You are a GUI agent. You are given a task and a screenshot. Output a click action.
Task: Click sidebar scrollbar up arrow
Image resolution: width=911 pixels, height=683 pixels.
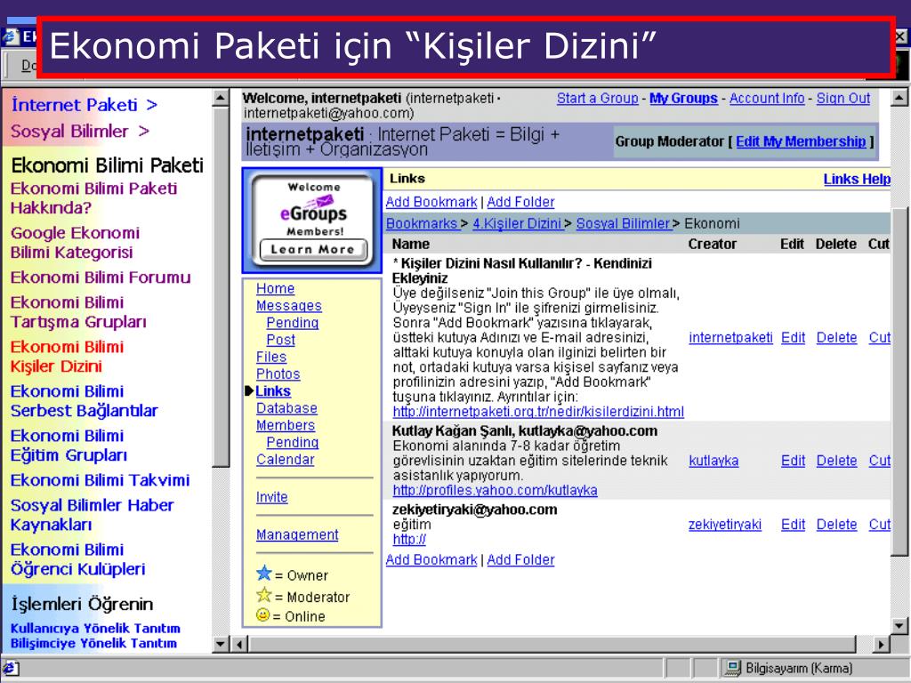click(221, 98)
